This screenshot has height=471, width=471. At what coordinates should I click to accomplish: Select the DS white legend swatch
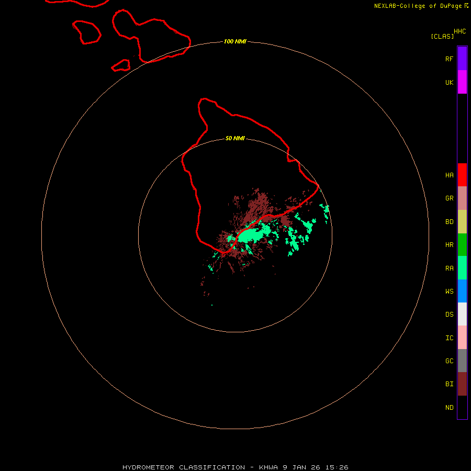[x=462, y=314]
